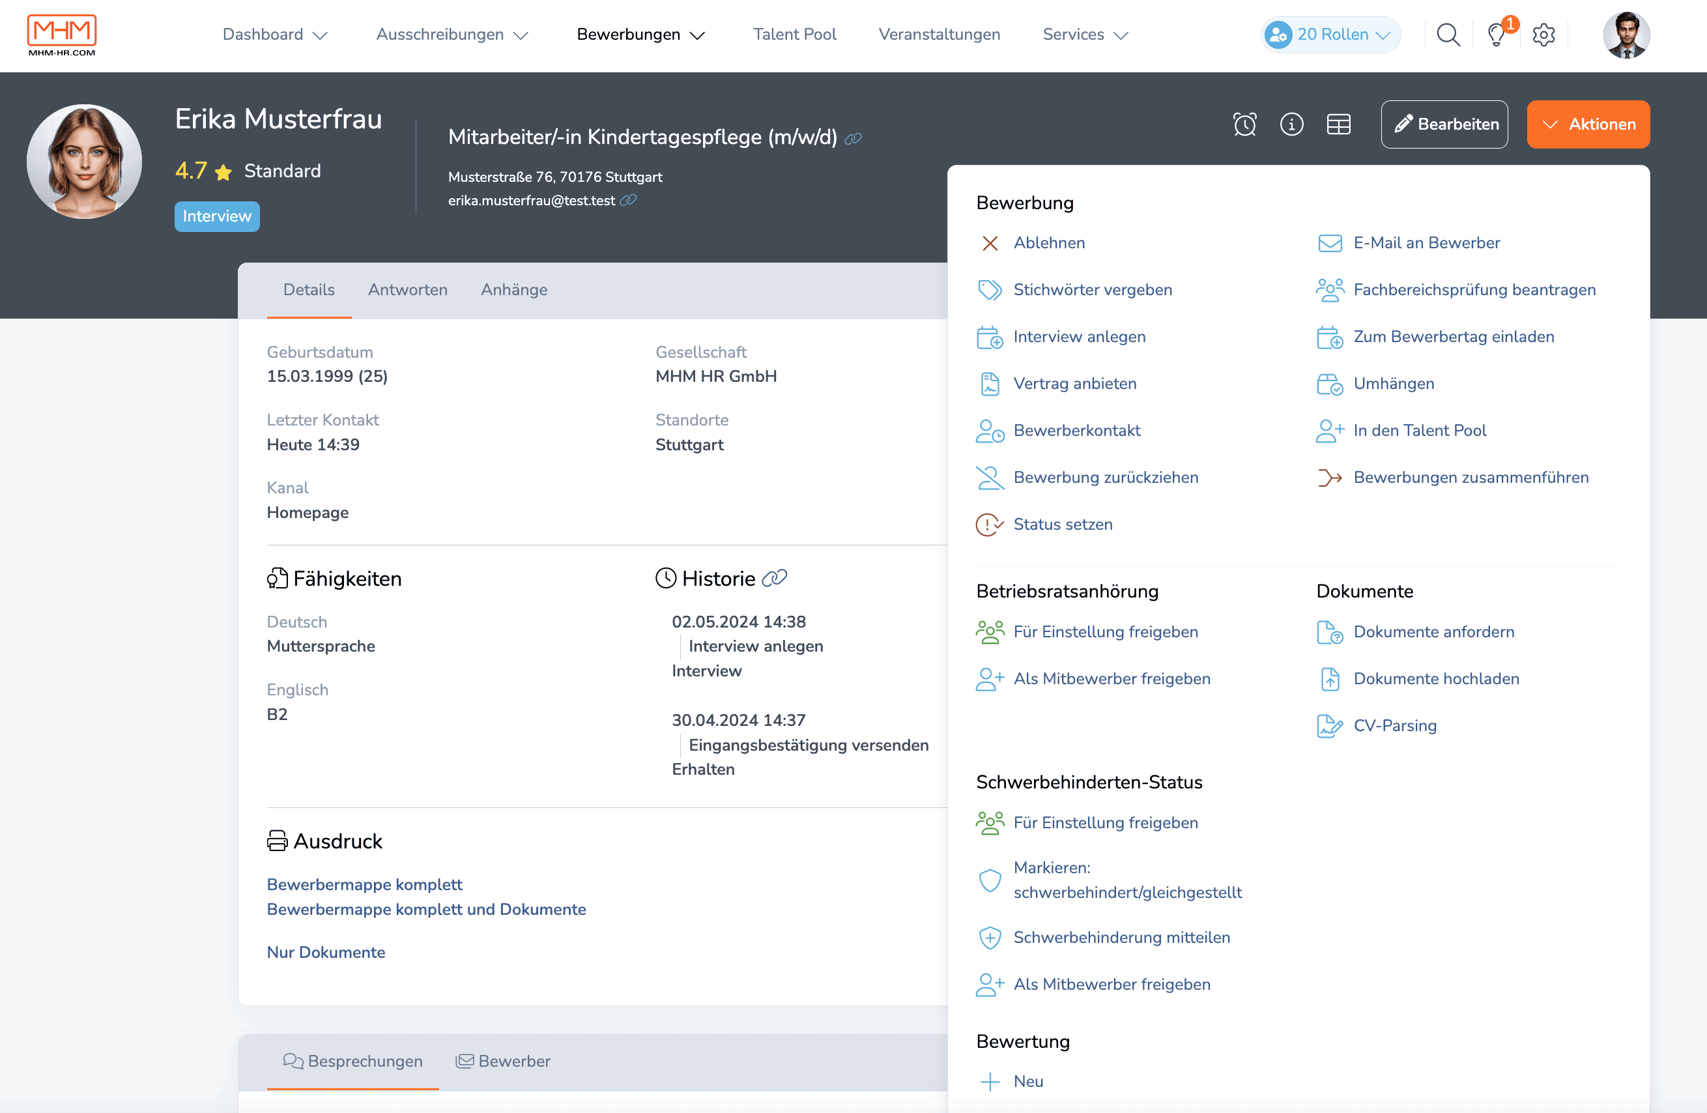
Task: Click the In den Talent Pool icon
Action: 1330,429
